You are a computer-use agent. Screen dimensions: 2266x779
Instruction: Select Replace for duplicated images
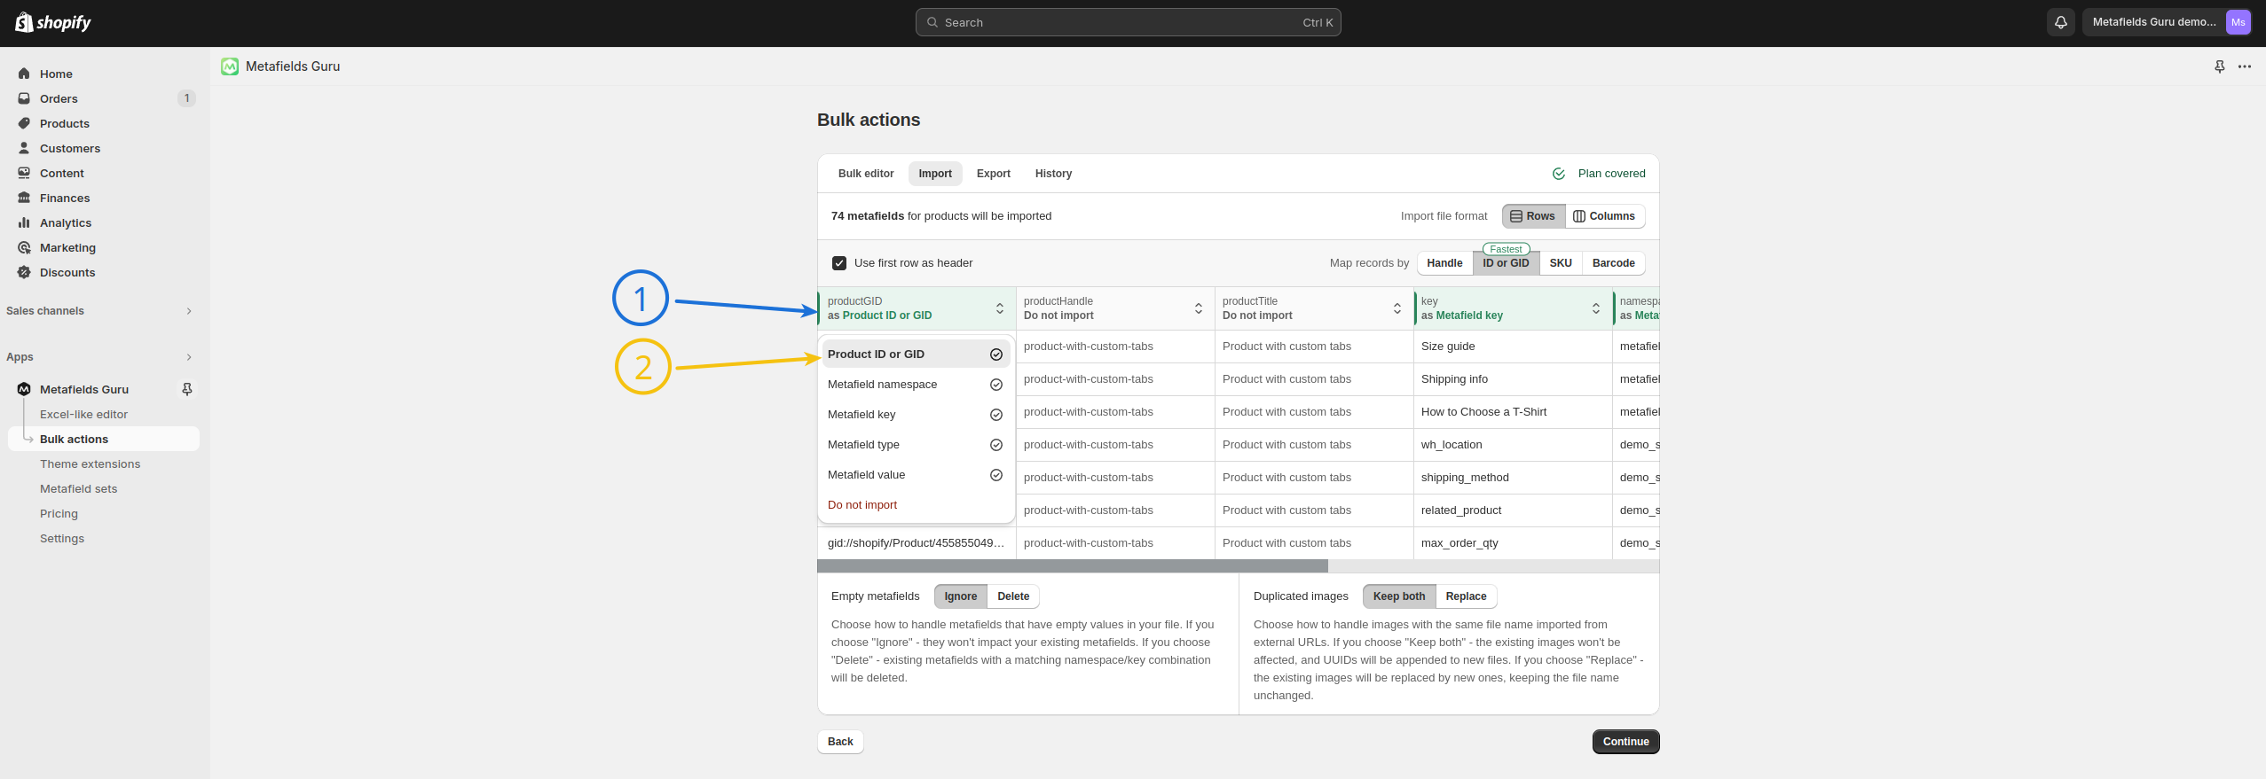click(1466, 596)
